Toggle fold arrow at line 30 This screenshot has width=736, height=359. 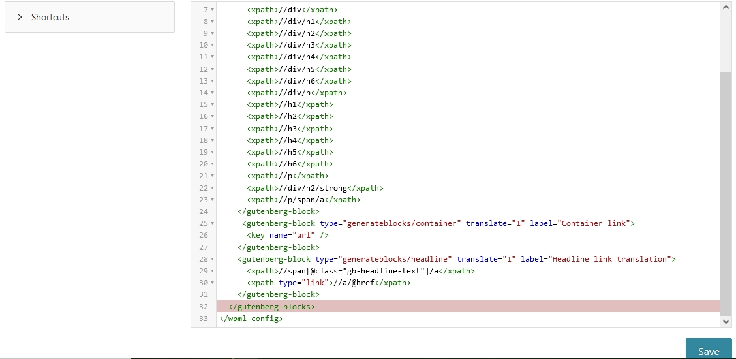[212, 283]
